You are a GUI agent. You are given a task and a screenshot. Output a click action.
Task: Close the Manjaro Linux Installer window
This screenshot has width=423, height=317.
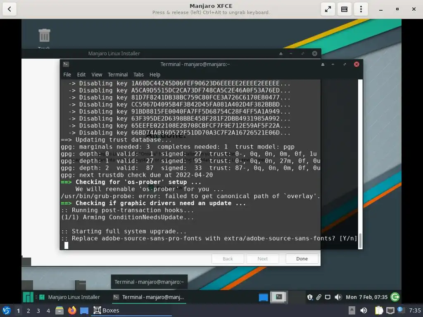coord(314,53)
